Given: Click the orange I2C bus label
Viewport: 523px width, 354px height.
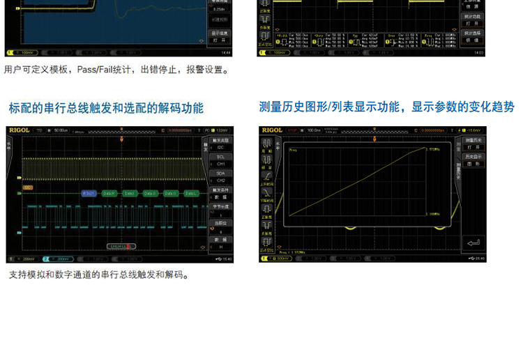Looking at the screenshot, I should point(28,187).
